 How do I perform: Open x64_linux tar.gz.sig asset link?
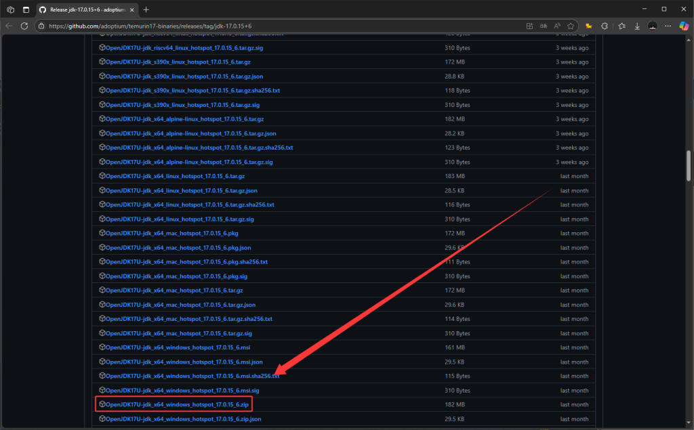[x=180, y=219]
